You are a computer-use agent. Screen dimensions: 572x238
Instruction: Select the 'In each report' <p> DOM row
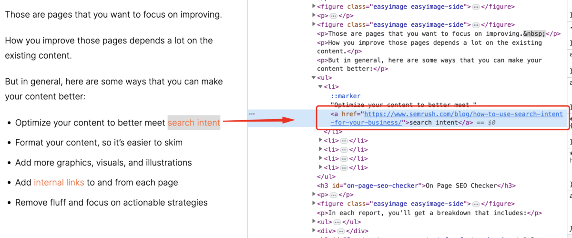pyautogui.click(x=429, y=213)
